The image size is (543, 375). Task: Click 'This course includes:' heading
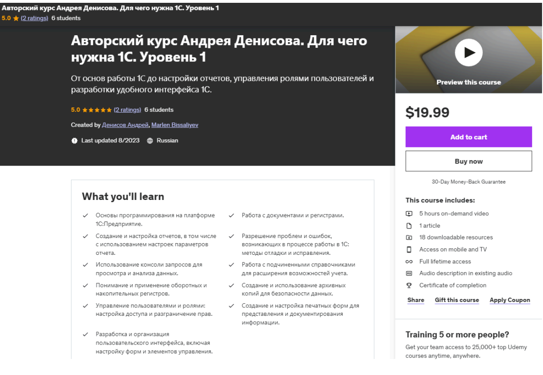pyautogui.click(x=440, y=200)
